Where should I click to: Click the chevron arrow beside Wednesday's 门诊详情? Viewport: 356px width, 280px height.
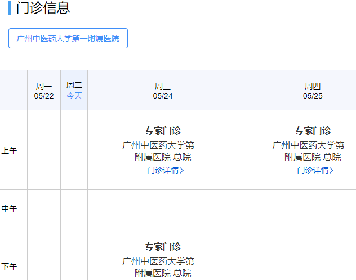[x=182, y=170]
